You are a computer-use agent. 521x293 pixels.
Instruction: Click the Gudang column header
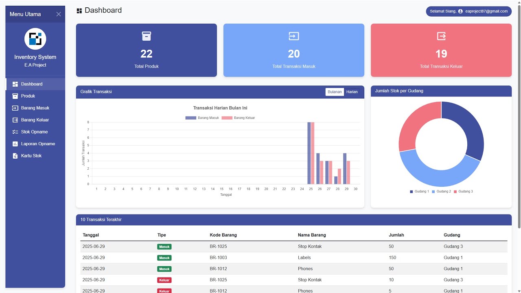(x=452, y=235)
